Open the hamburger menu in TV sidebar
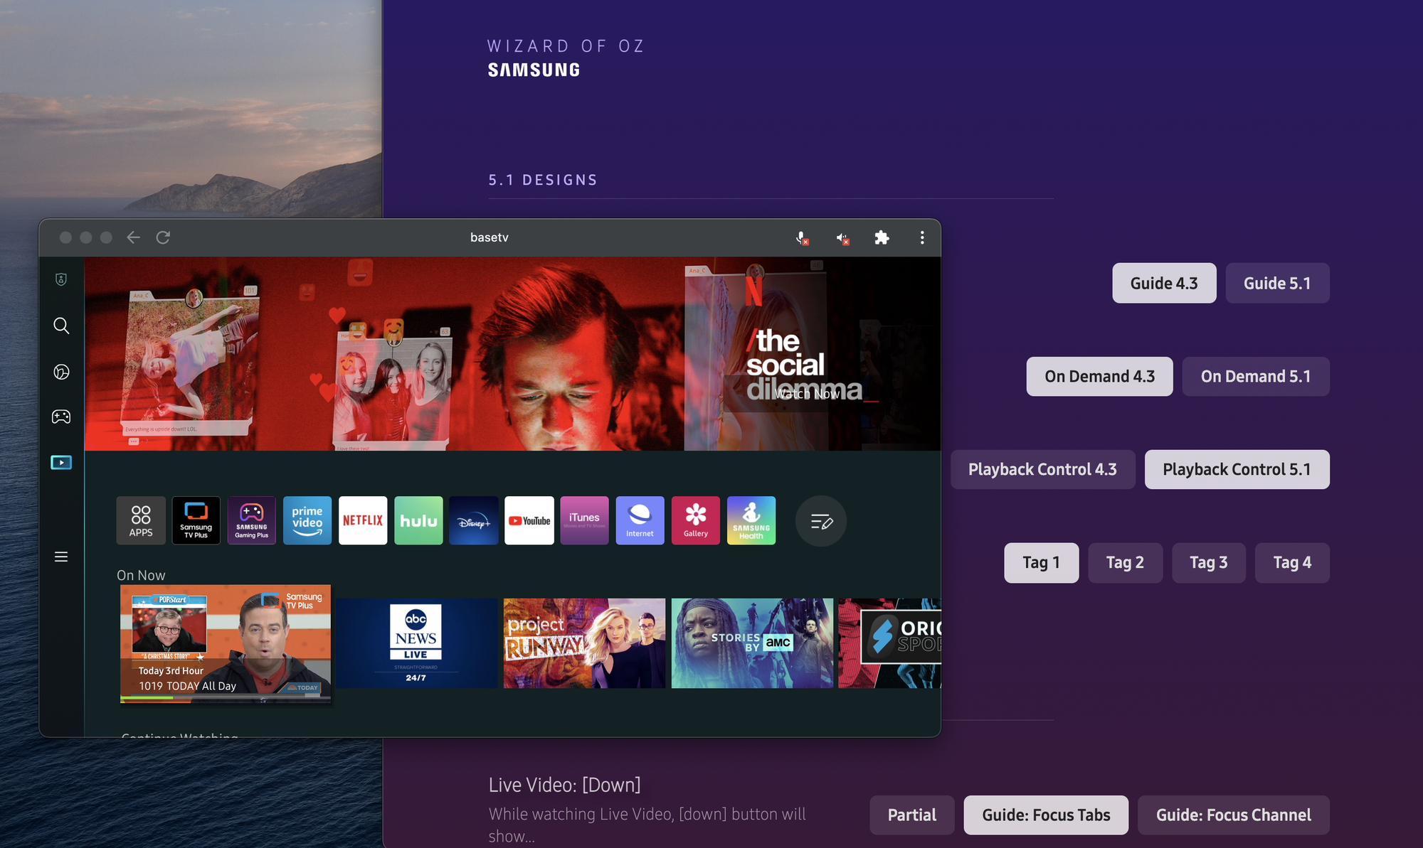1423x848 pixels. point(61,557)
